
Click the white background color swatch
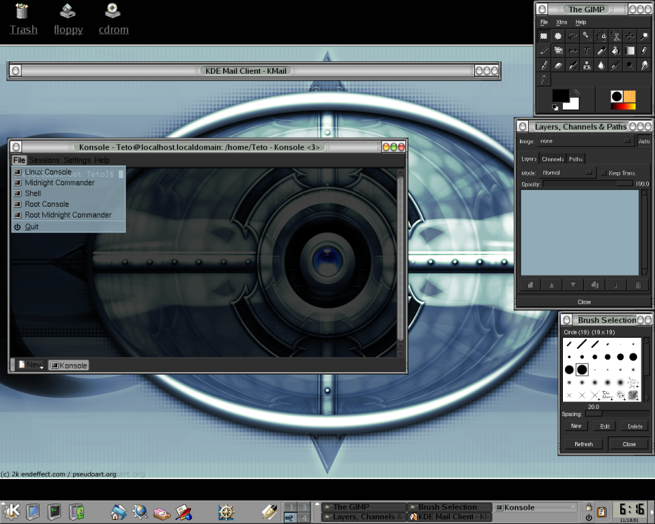[x=573, y=104]
